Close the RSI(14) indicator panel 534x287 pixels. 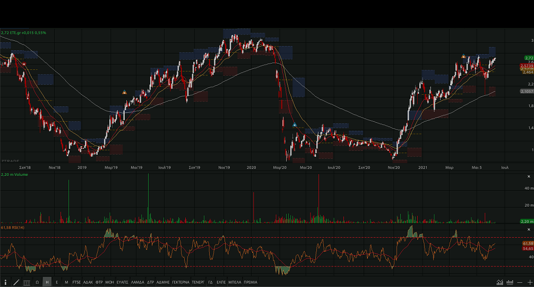point(529,229)
